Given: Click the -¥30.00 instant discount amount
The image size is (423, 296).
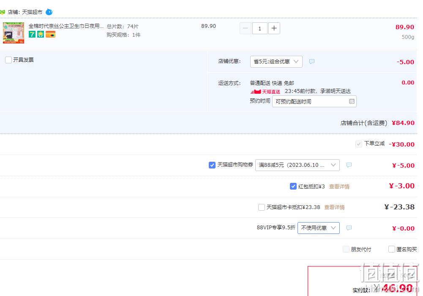Looking at the screenshot, I should click(402, 144).
